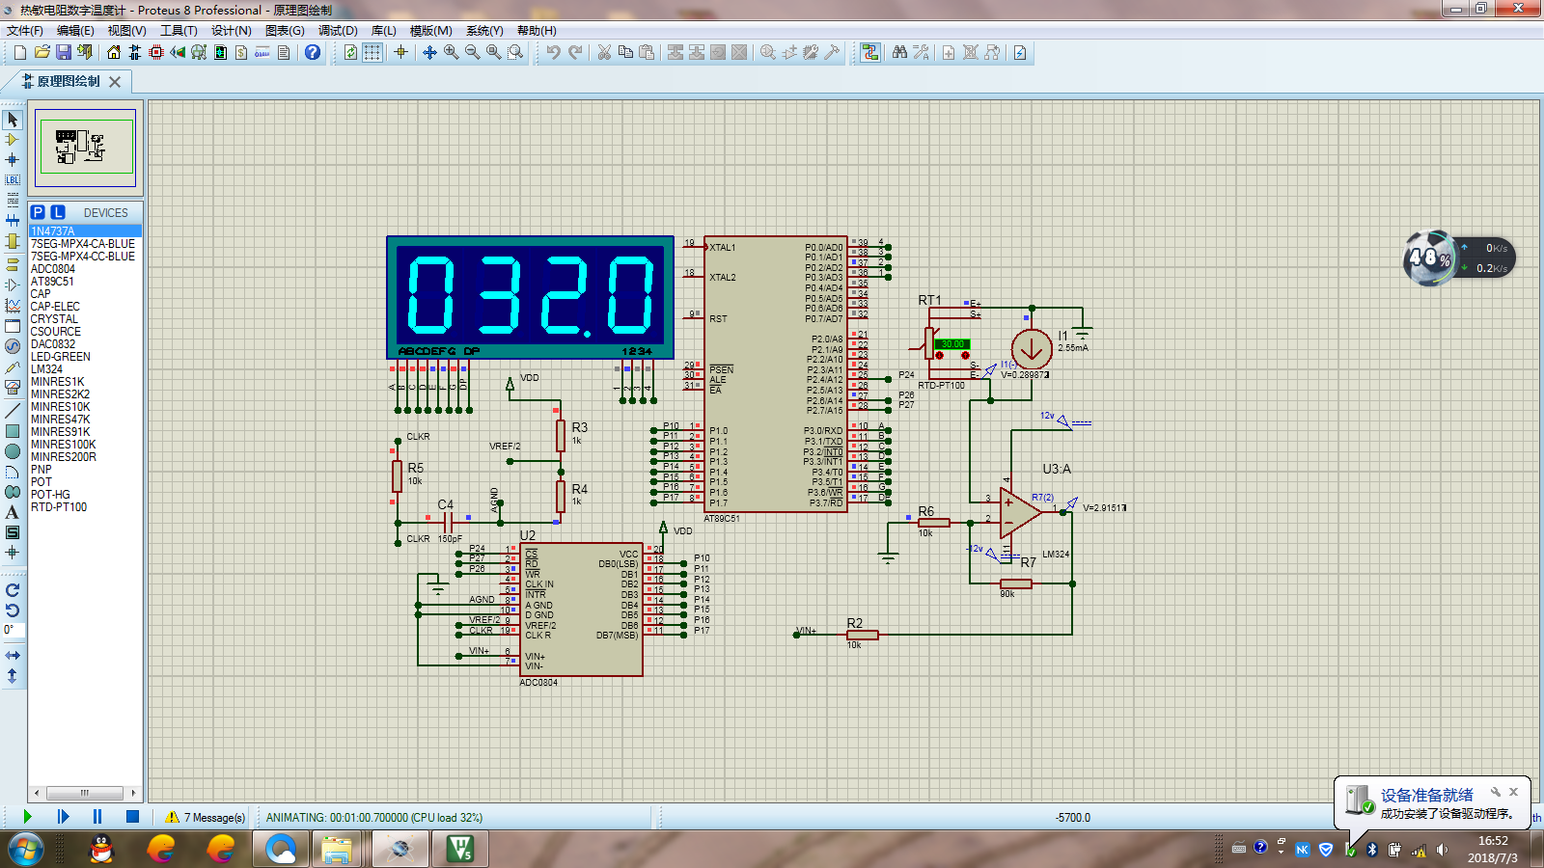Open Bill of Materials ($) icon

(x=241, y=52)
